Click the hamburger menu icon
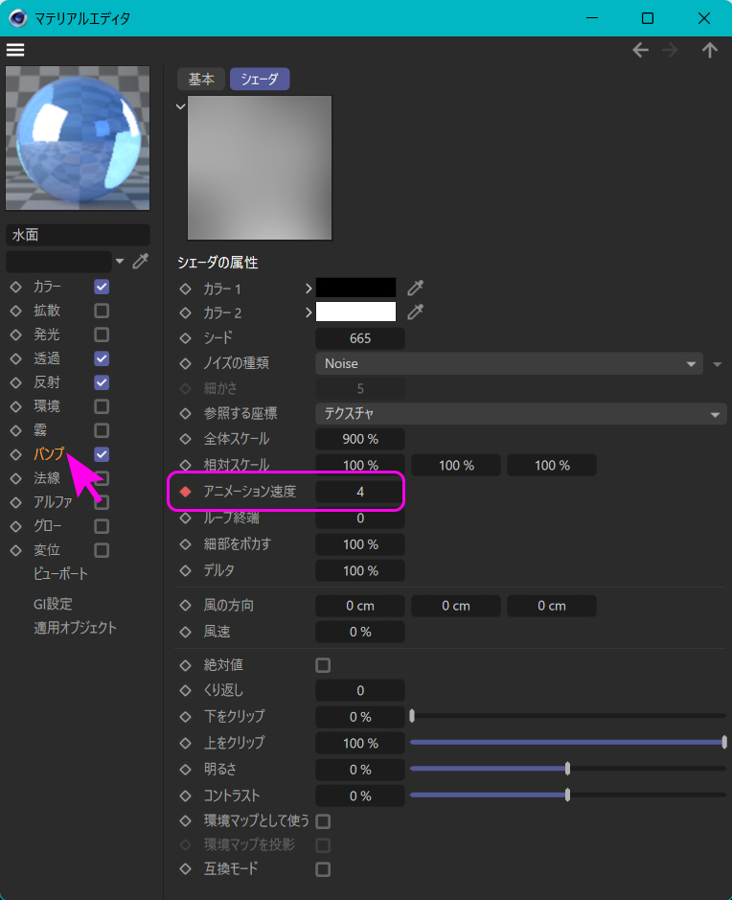The image size is (732, 900). [x=15, y=50]
